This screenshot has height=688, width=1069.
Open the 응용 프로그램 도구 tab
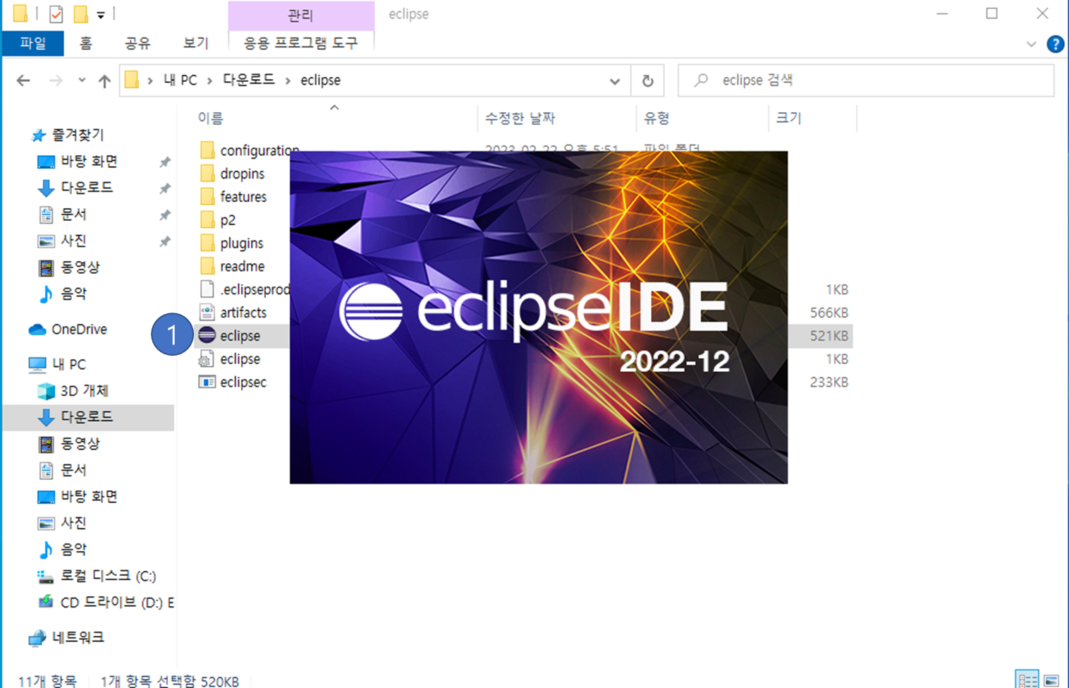point(301,43)
